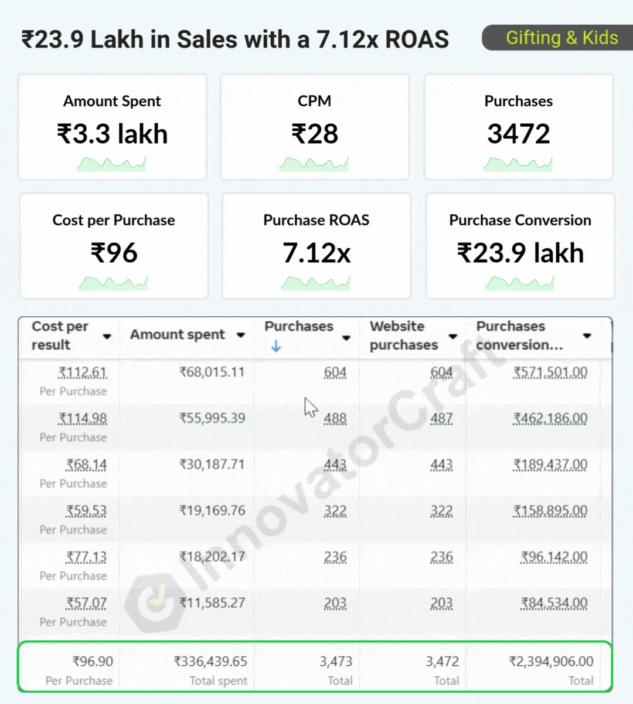This screenshot has width=633, height=704.
Task: Open the 604 purchases link in first row
Action: pos(335,373)
